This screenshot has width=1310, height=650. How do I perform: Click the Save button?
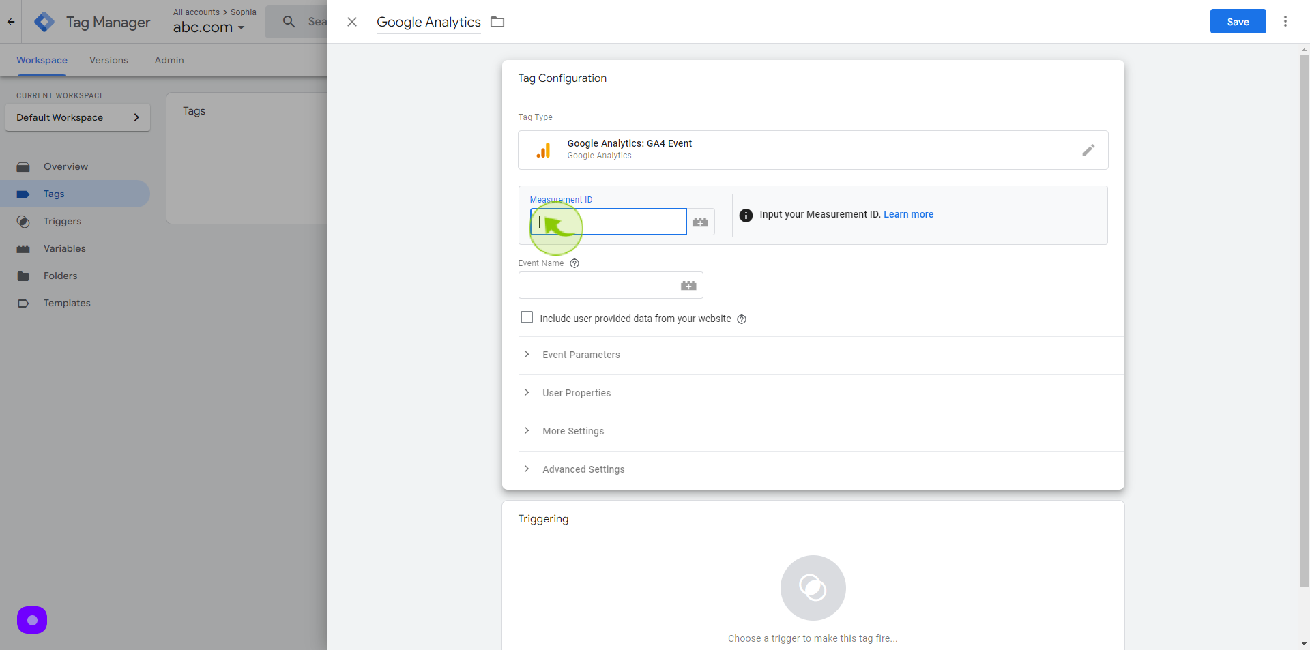tap(1238, 22)
